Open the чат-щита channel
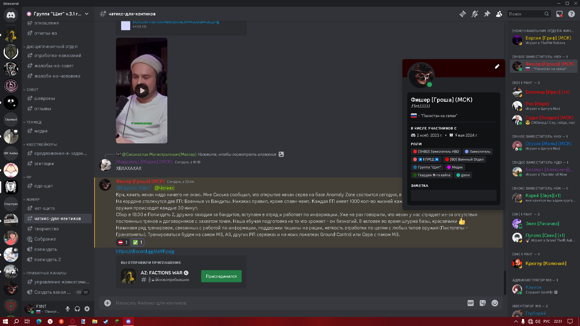Image resolution: width=580 pixels, height=326 pixels. click(44, 208)
